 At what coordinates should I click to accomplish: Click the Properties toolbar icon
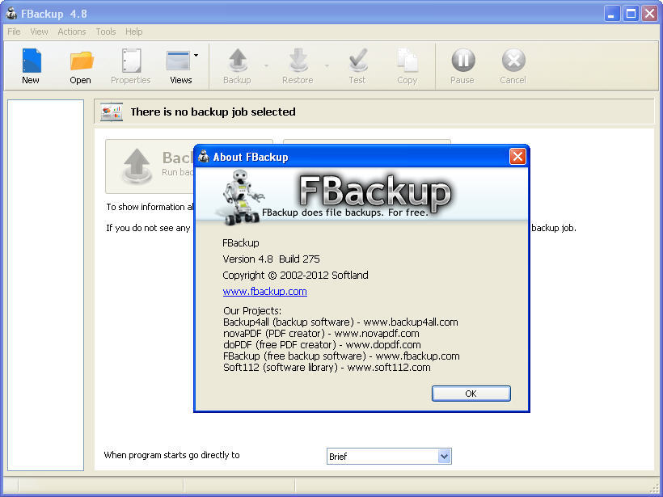[131, 61]
